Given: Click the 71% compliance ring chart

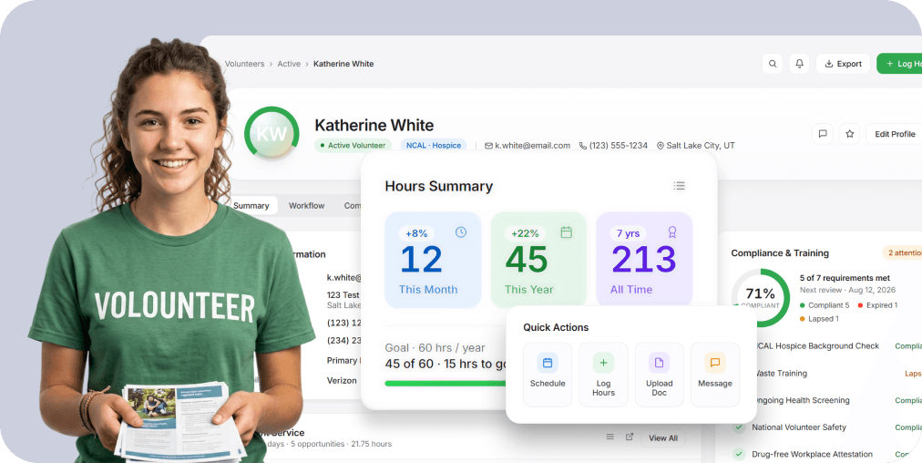Looking at the screenshot, I should pos(761,298).
